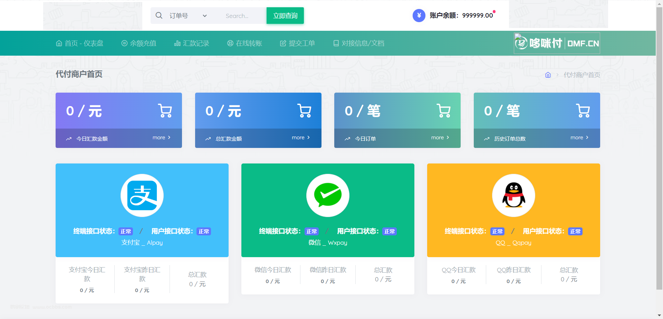Click the edit icon beside 提交工单

click(283, 43)
